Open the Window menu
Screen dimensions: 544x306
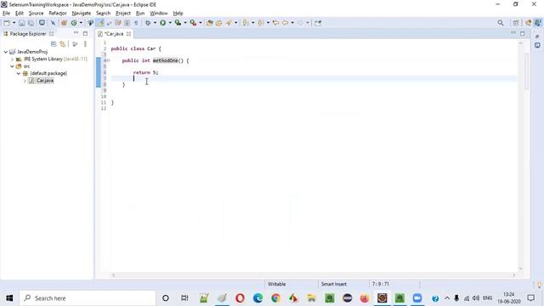(159, 14)
